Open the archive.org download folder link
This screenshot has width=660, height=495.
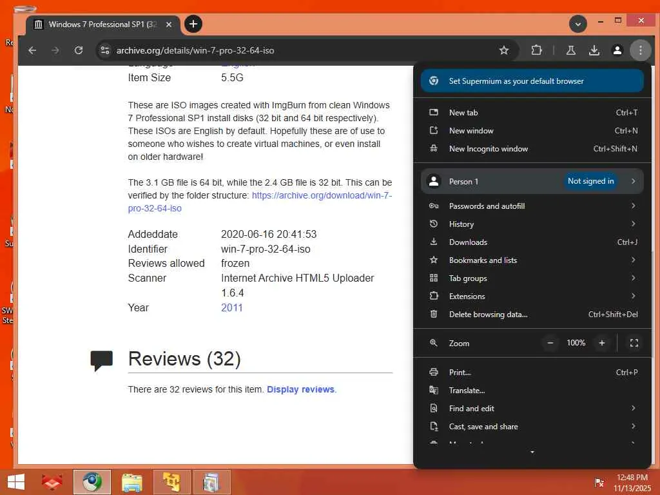(x=260, y=202)
